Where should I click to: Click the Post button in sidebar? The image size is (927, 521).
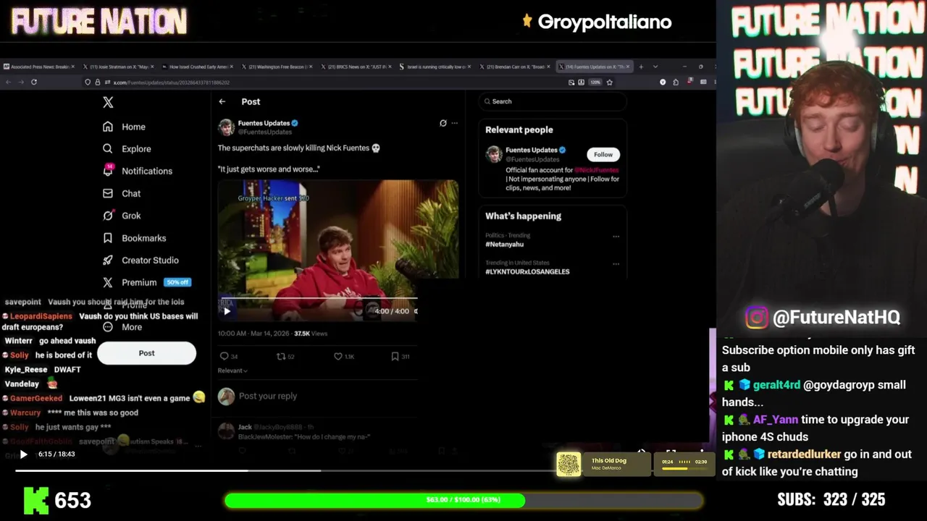coord(146,353)
